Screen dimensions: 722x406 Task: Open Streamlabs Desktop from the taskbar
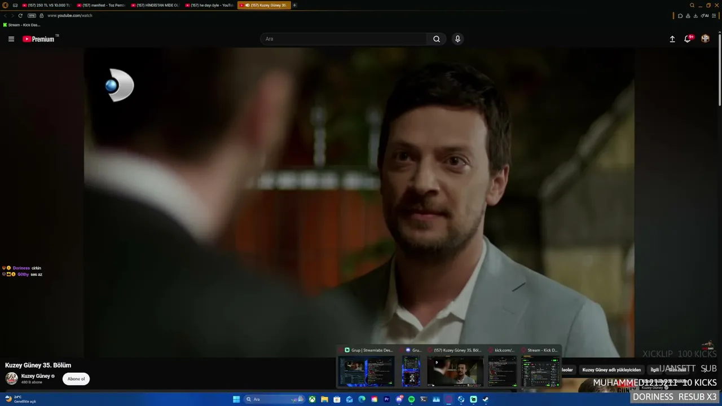(473, 399)
